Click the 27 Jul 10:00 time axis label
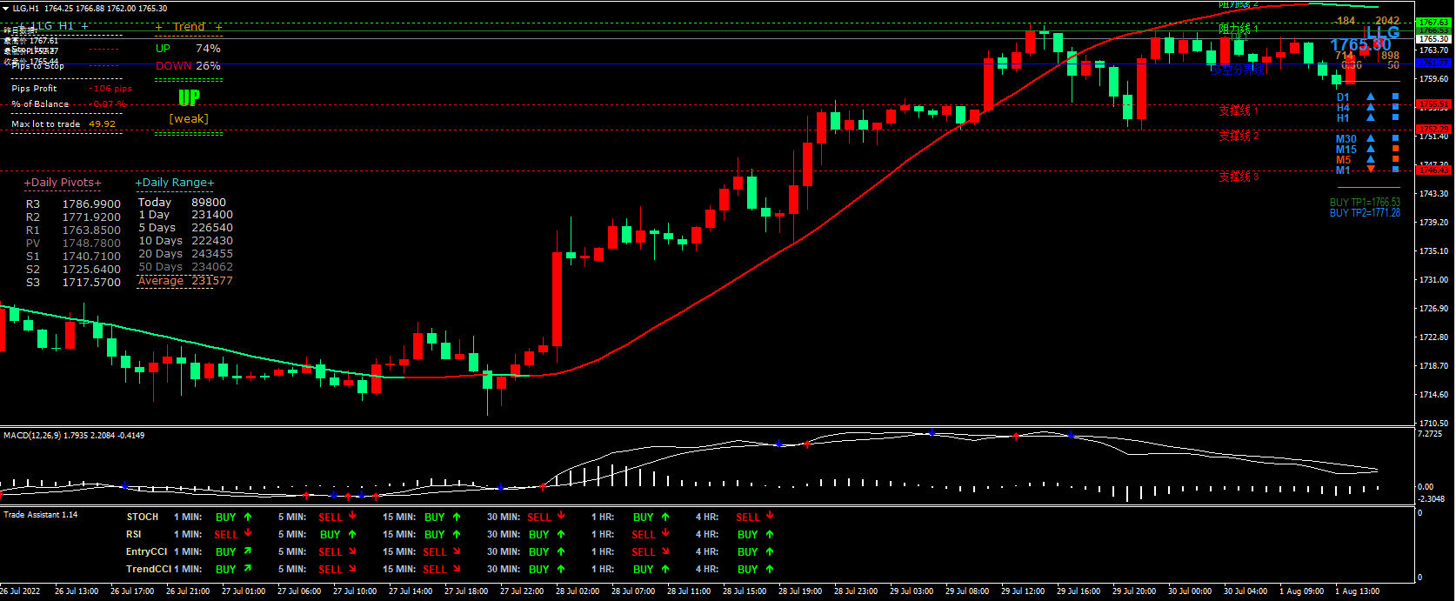Viewport: 1456px width, 601px height. click(x=355, y=591)
